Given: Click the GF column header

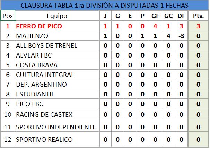Looking at the screenshot, I should pos(155,16).
